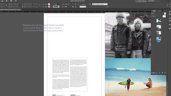
Task: Select the two-column body text frame
Action: pos(70,75)
